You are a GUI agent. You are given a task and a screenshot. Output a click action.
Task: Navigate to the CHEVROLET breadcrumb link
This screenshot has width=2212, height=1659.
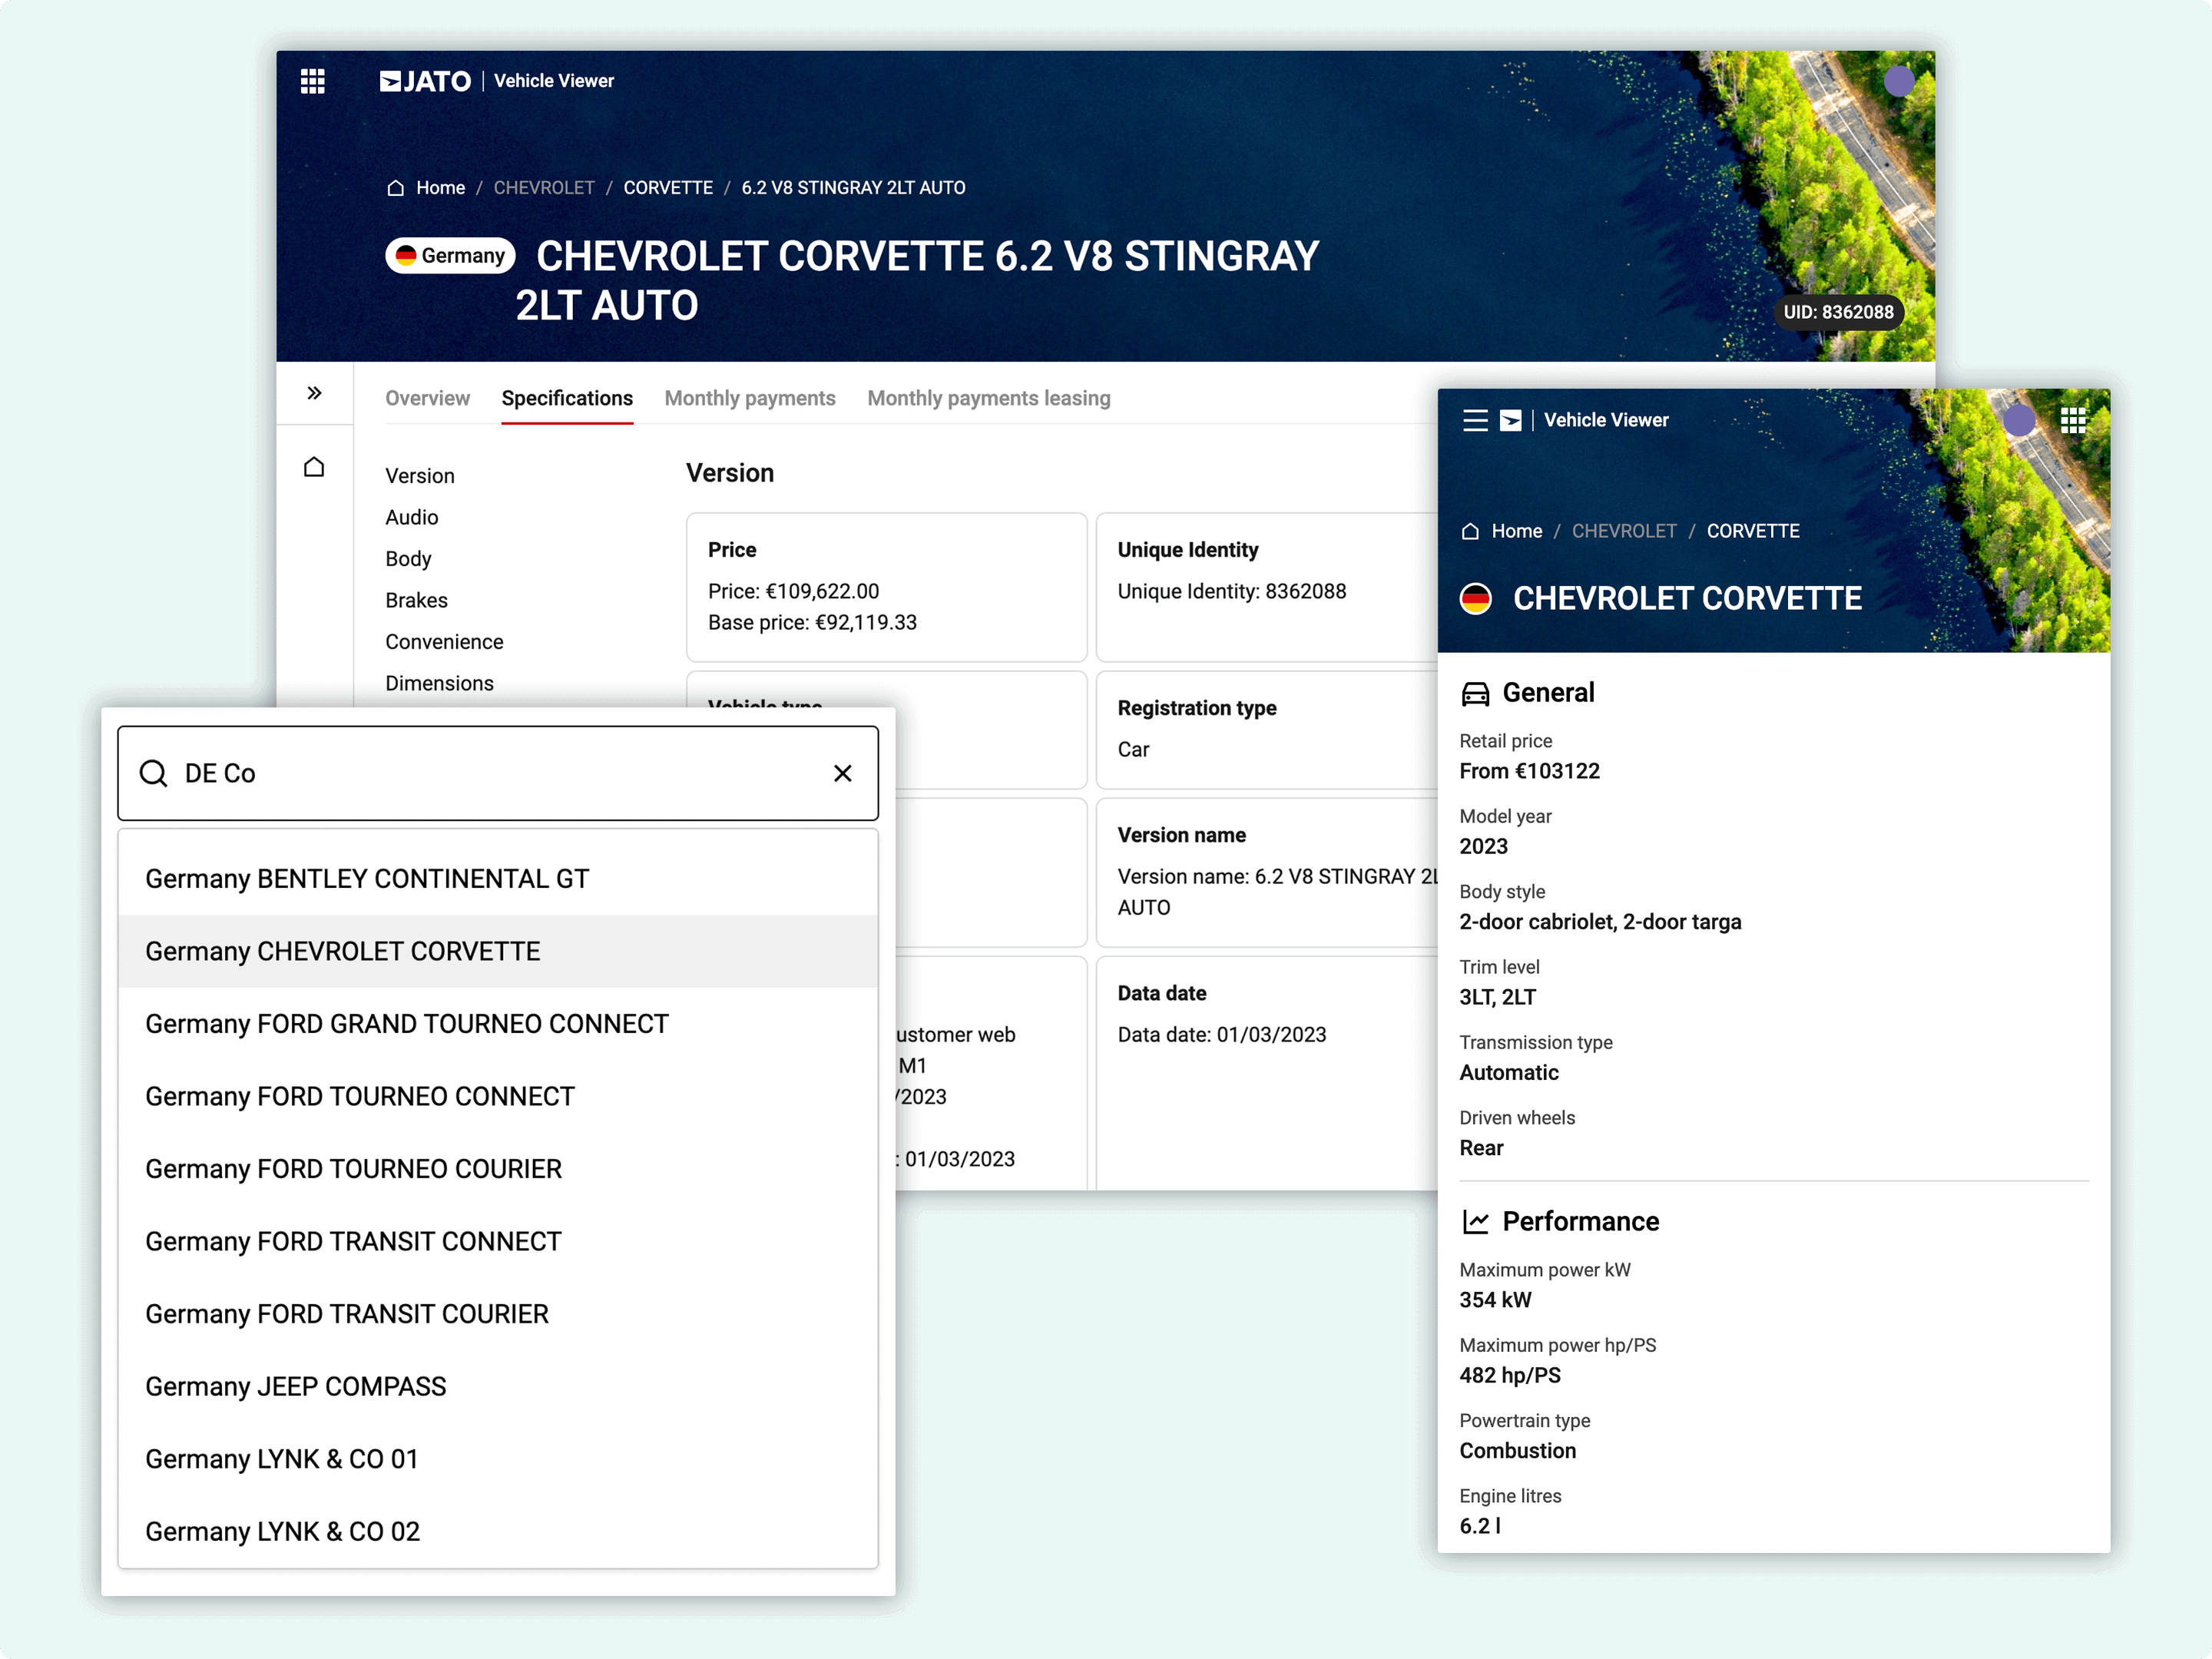click(544, 187)
